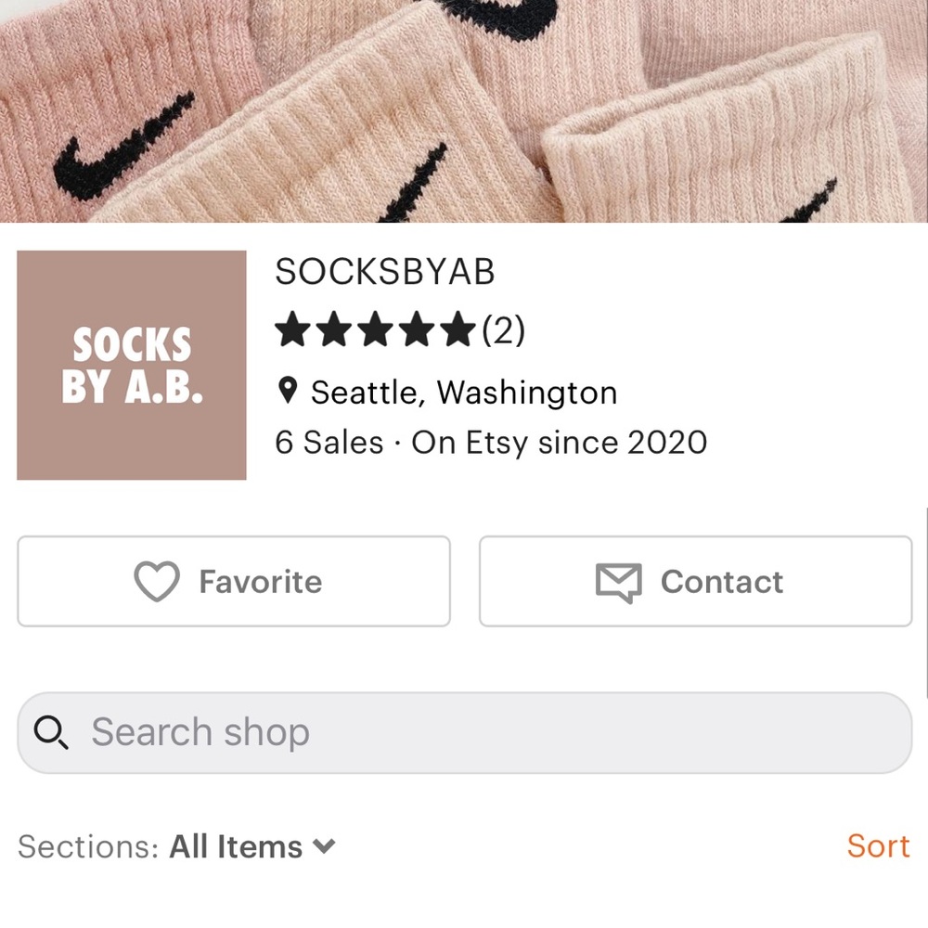Expand the All Items sections dropdown

point(236,845)
